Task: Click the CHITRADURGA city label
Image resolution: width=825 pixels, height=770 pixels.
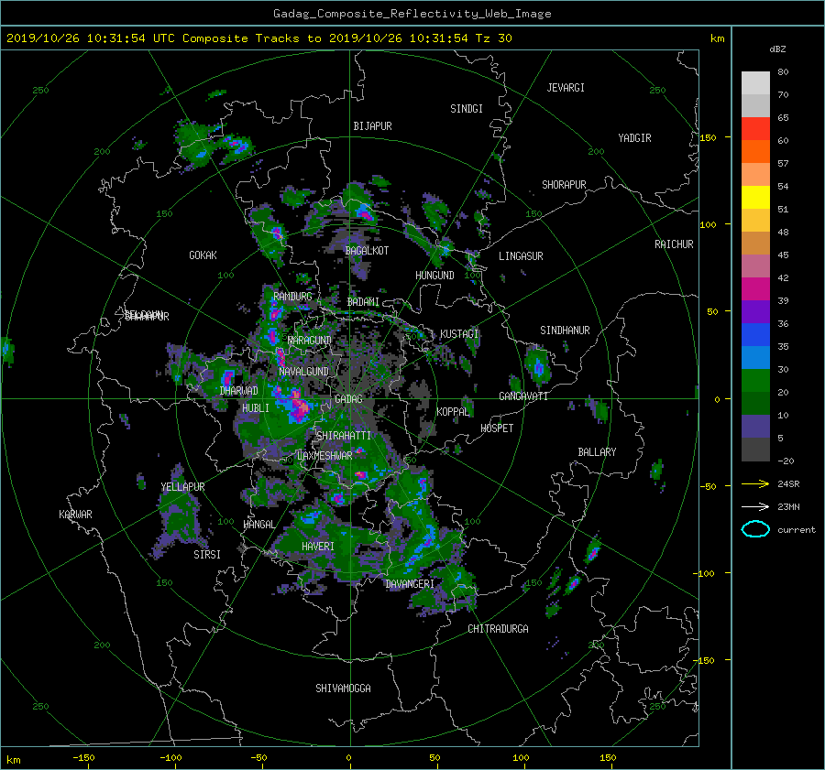Action: coord(499,629)
